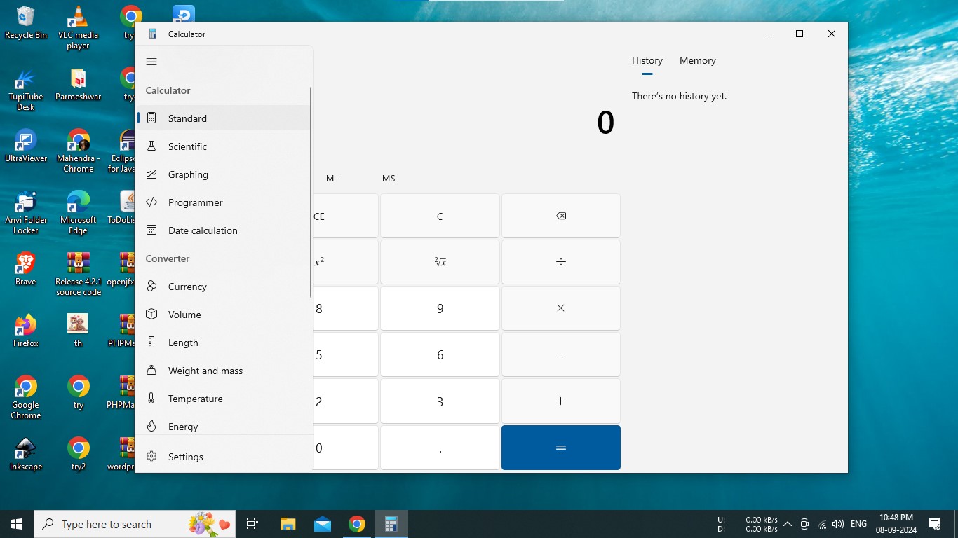
Task: Click the minus operator button
Action: pos(561,354)
